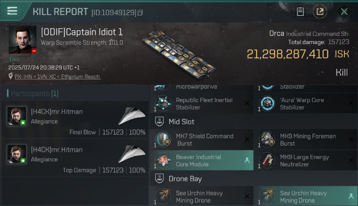The image size is (358, 206).
Task: Select the Participants tab header
Action: (33, 94)
